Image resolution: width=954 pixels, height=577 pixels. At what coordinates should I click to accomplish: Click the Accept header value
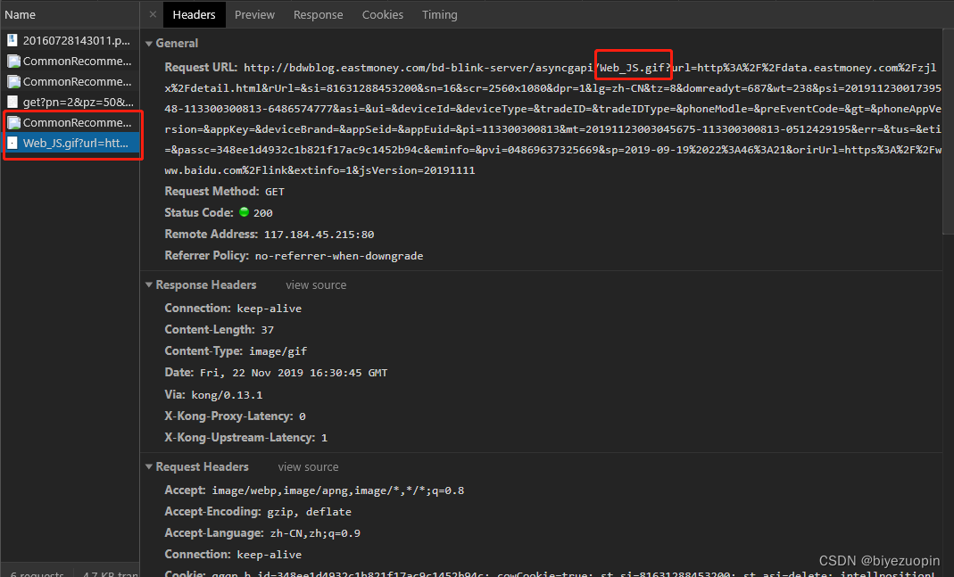click(x=337, y=490)
